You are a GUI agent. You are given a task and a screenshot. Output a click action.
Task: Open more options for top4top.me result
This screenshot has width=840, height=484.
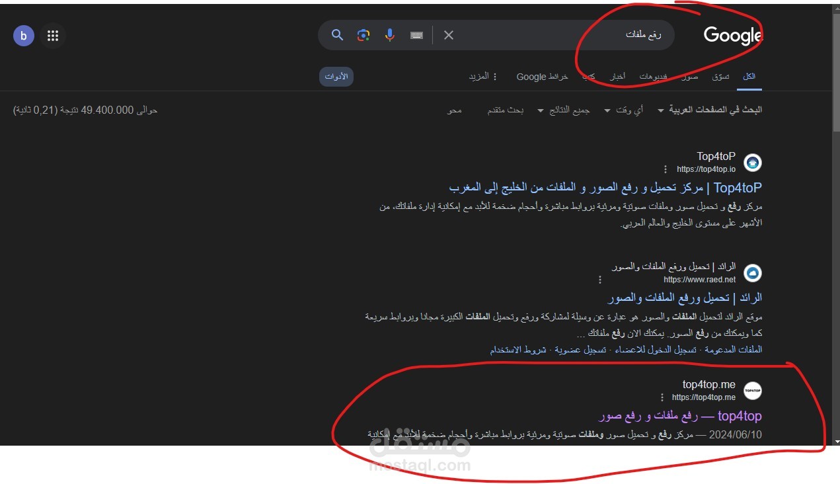tap(662, 397)
